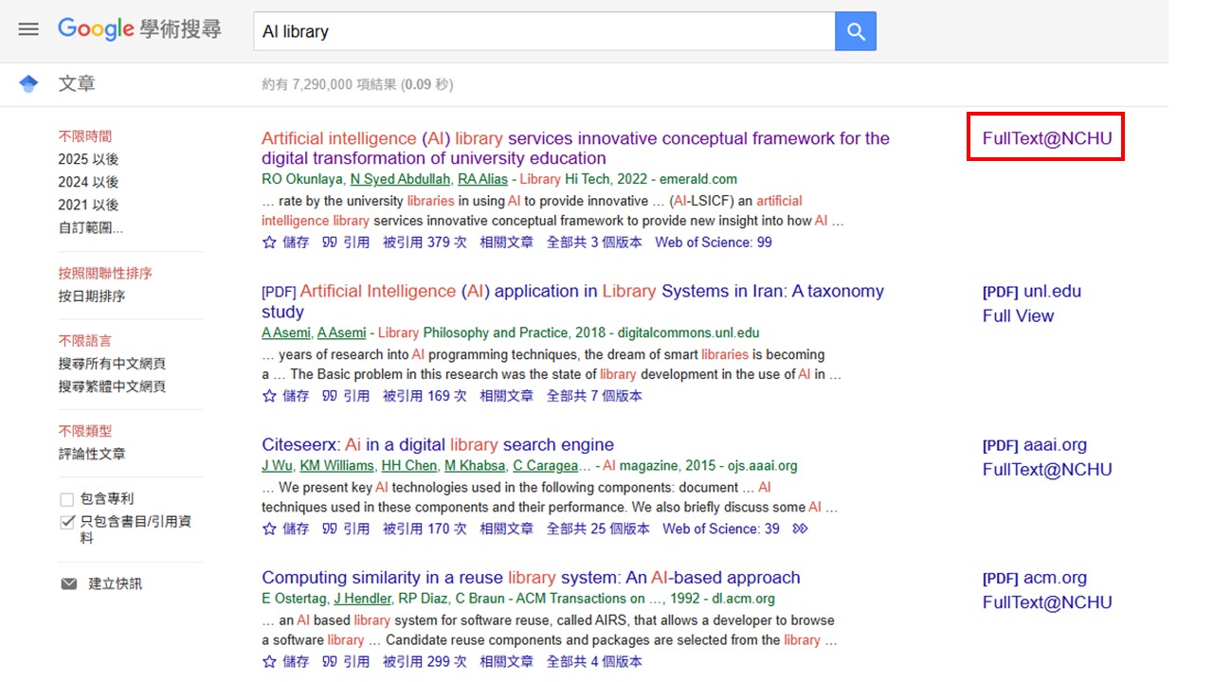Viewport: 1213px width, 682px height.
Task: Choose 搜尋所有中文網頁
Action: coord(112,364)
